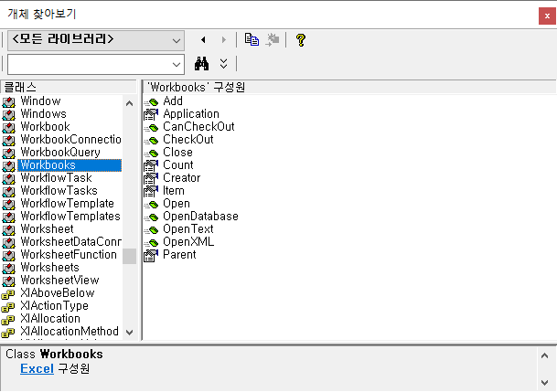
Task: Click the method icon beside Add
Action: click(x=151, y=102)
